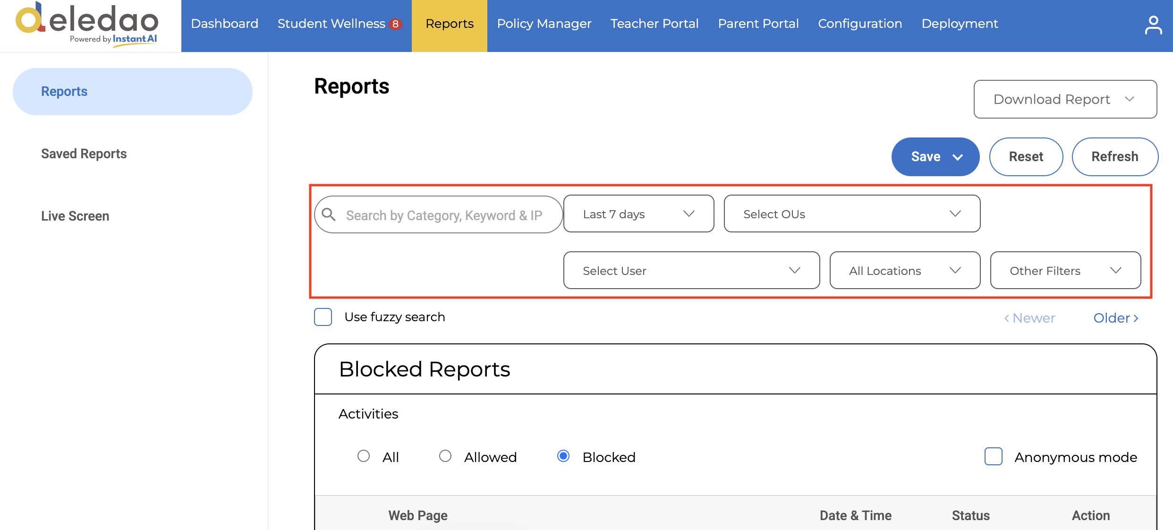Click the search magnifier icon
This screenshot has width=1173, height=530.
329,214
